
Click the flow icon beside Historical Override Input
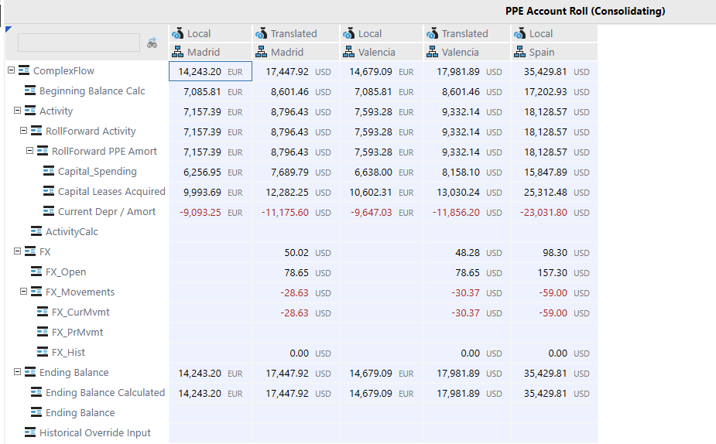[x=30, y=433]
